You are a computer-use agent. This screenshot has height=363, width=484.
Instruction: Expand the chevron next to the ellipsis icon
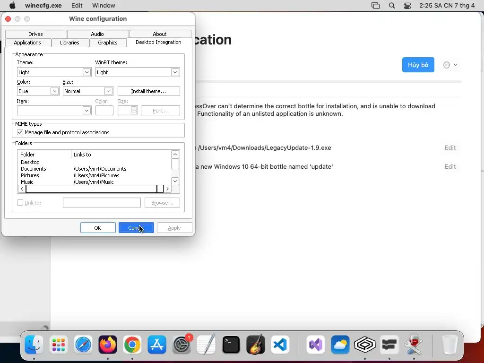click(455, 65)
